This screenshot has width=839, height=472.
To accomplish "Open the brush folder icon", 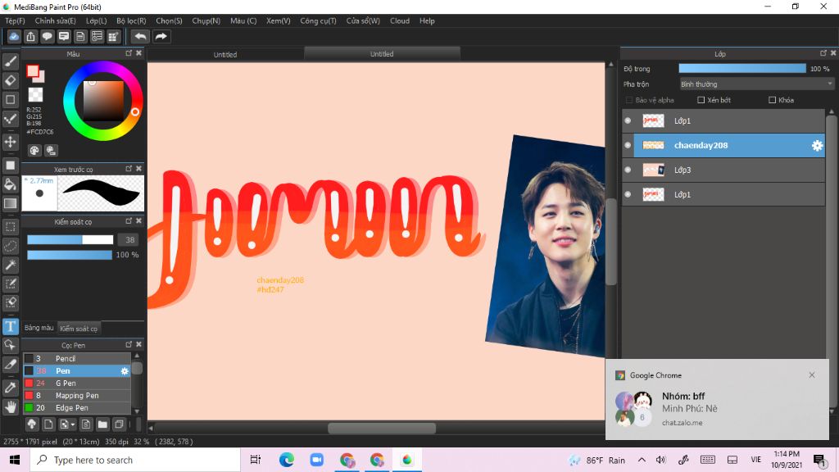I will (x=102, y=424).
